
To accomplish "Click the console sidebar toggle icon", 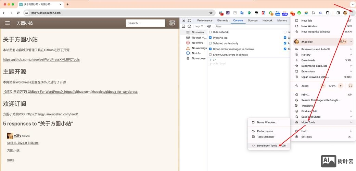I will pyautogui.click(x=183, y=26).
